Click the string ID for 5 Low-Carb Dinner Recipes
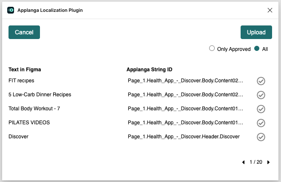 pyautogui.click(x=185, y=95)
